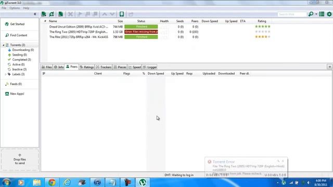Viewport: 333px width, 187px height.
Task: Switch to the Info tab
Action: (x=59, y=67)
